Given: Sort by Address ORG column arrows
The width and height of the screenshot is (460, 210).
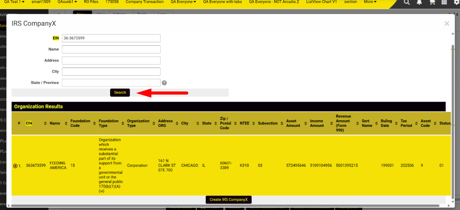Looking at the screenshot, I should [x=177, y=123].
